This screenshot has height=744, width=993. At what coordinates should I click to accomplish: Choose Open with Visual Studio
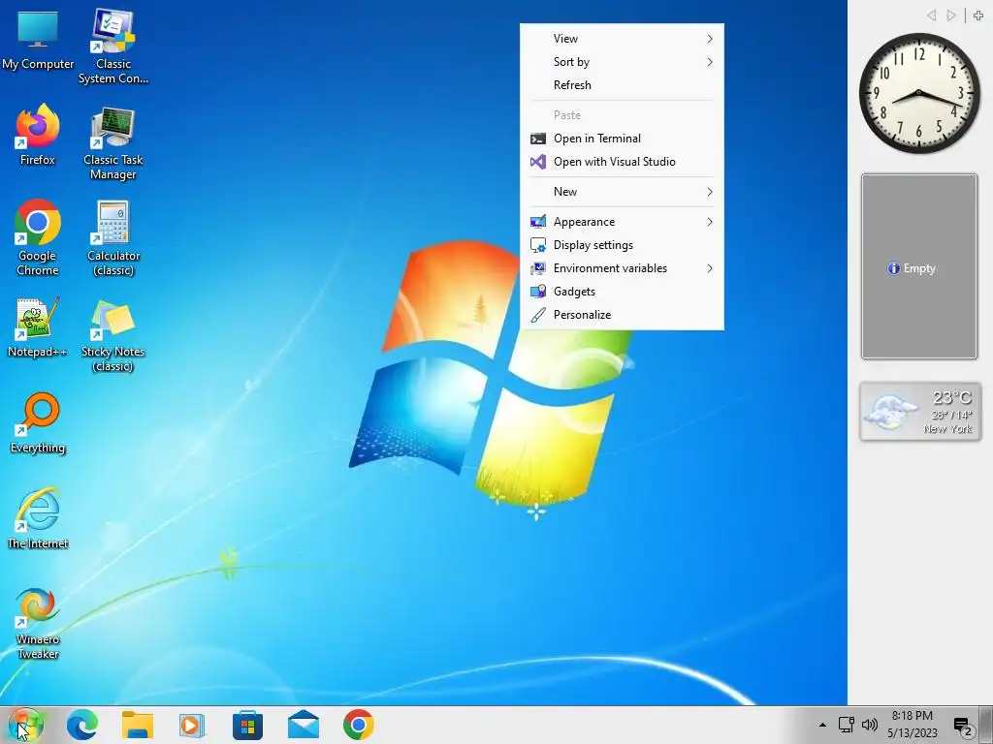click(622, 162)
